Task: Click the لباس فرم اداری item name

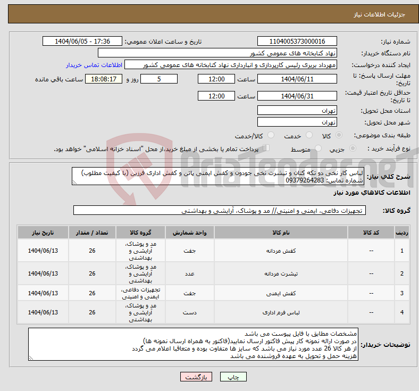Action: pyautogui.click(x=281, y=312)
